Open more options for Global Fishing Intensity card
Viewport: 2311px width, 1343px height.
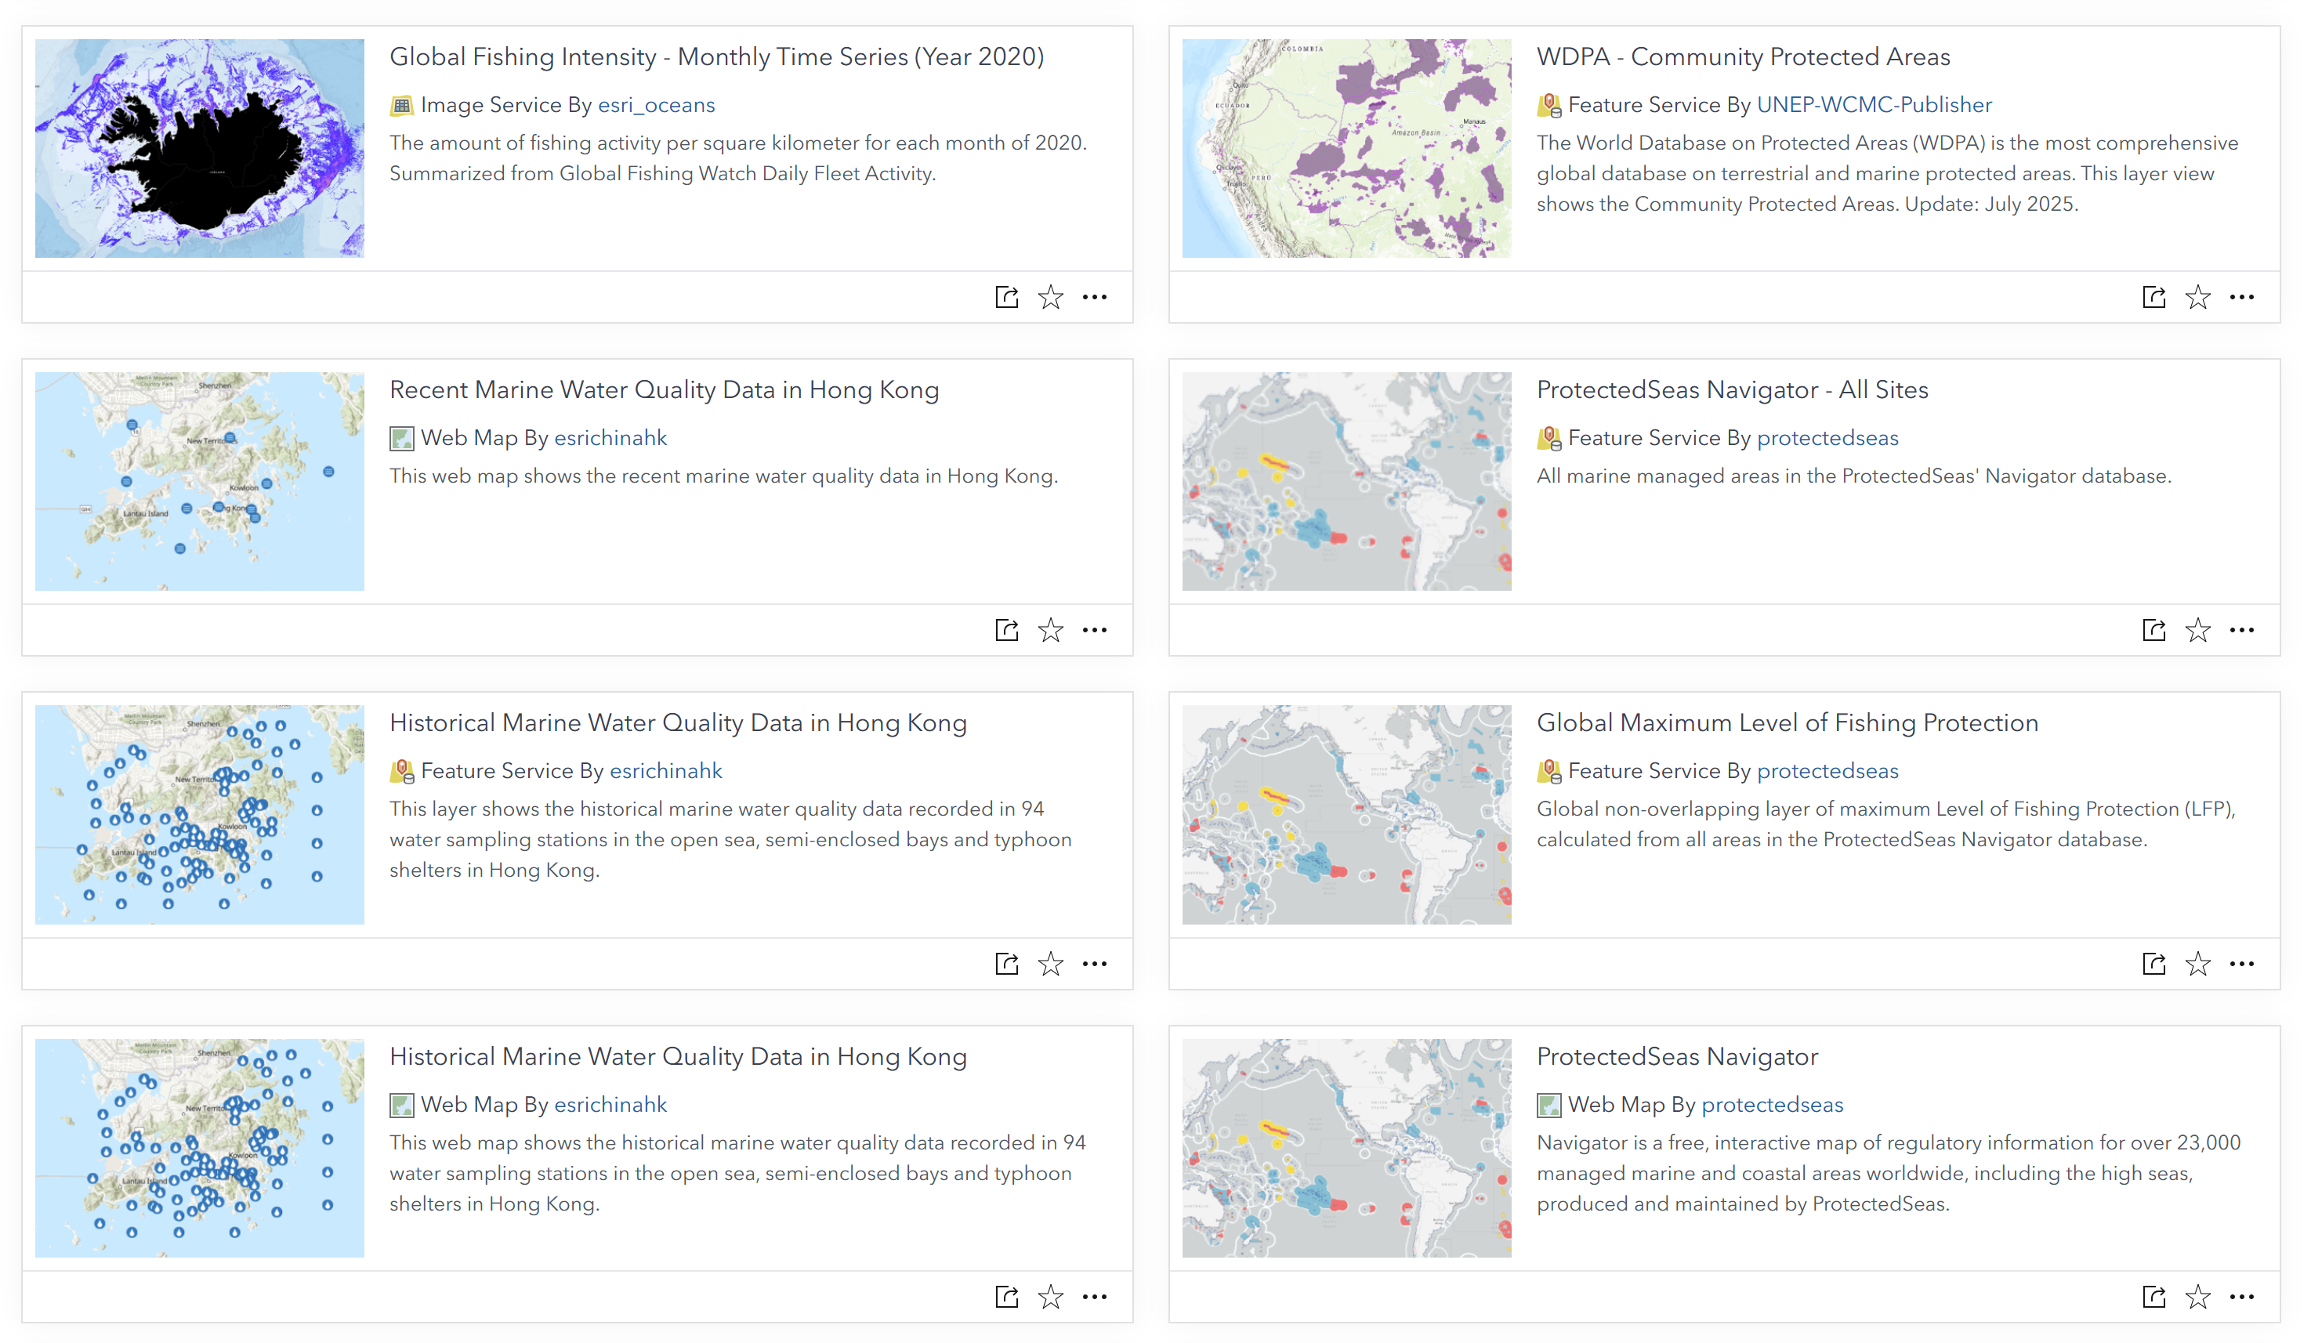(x=1094, y=297)
